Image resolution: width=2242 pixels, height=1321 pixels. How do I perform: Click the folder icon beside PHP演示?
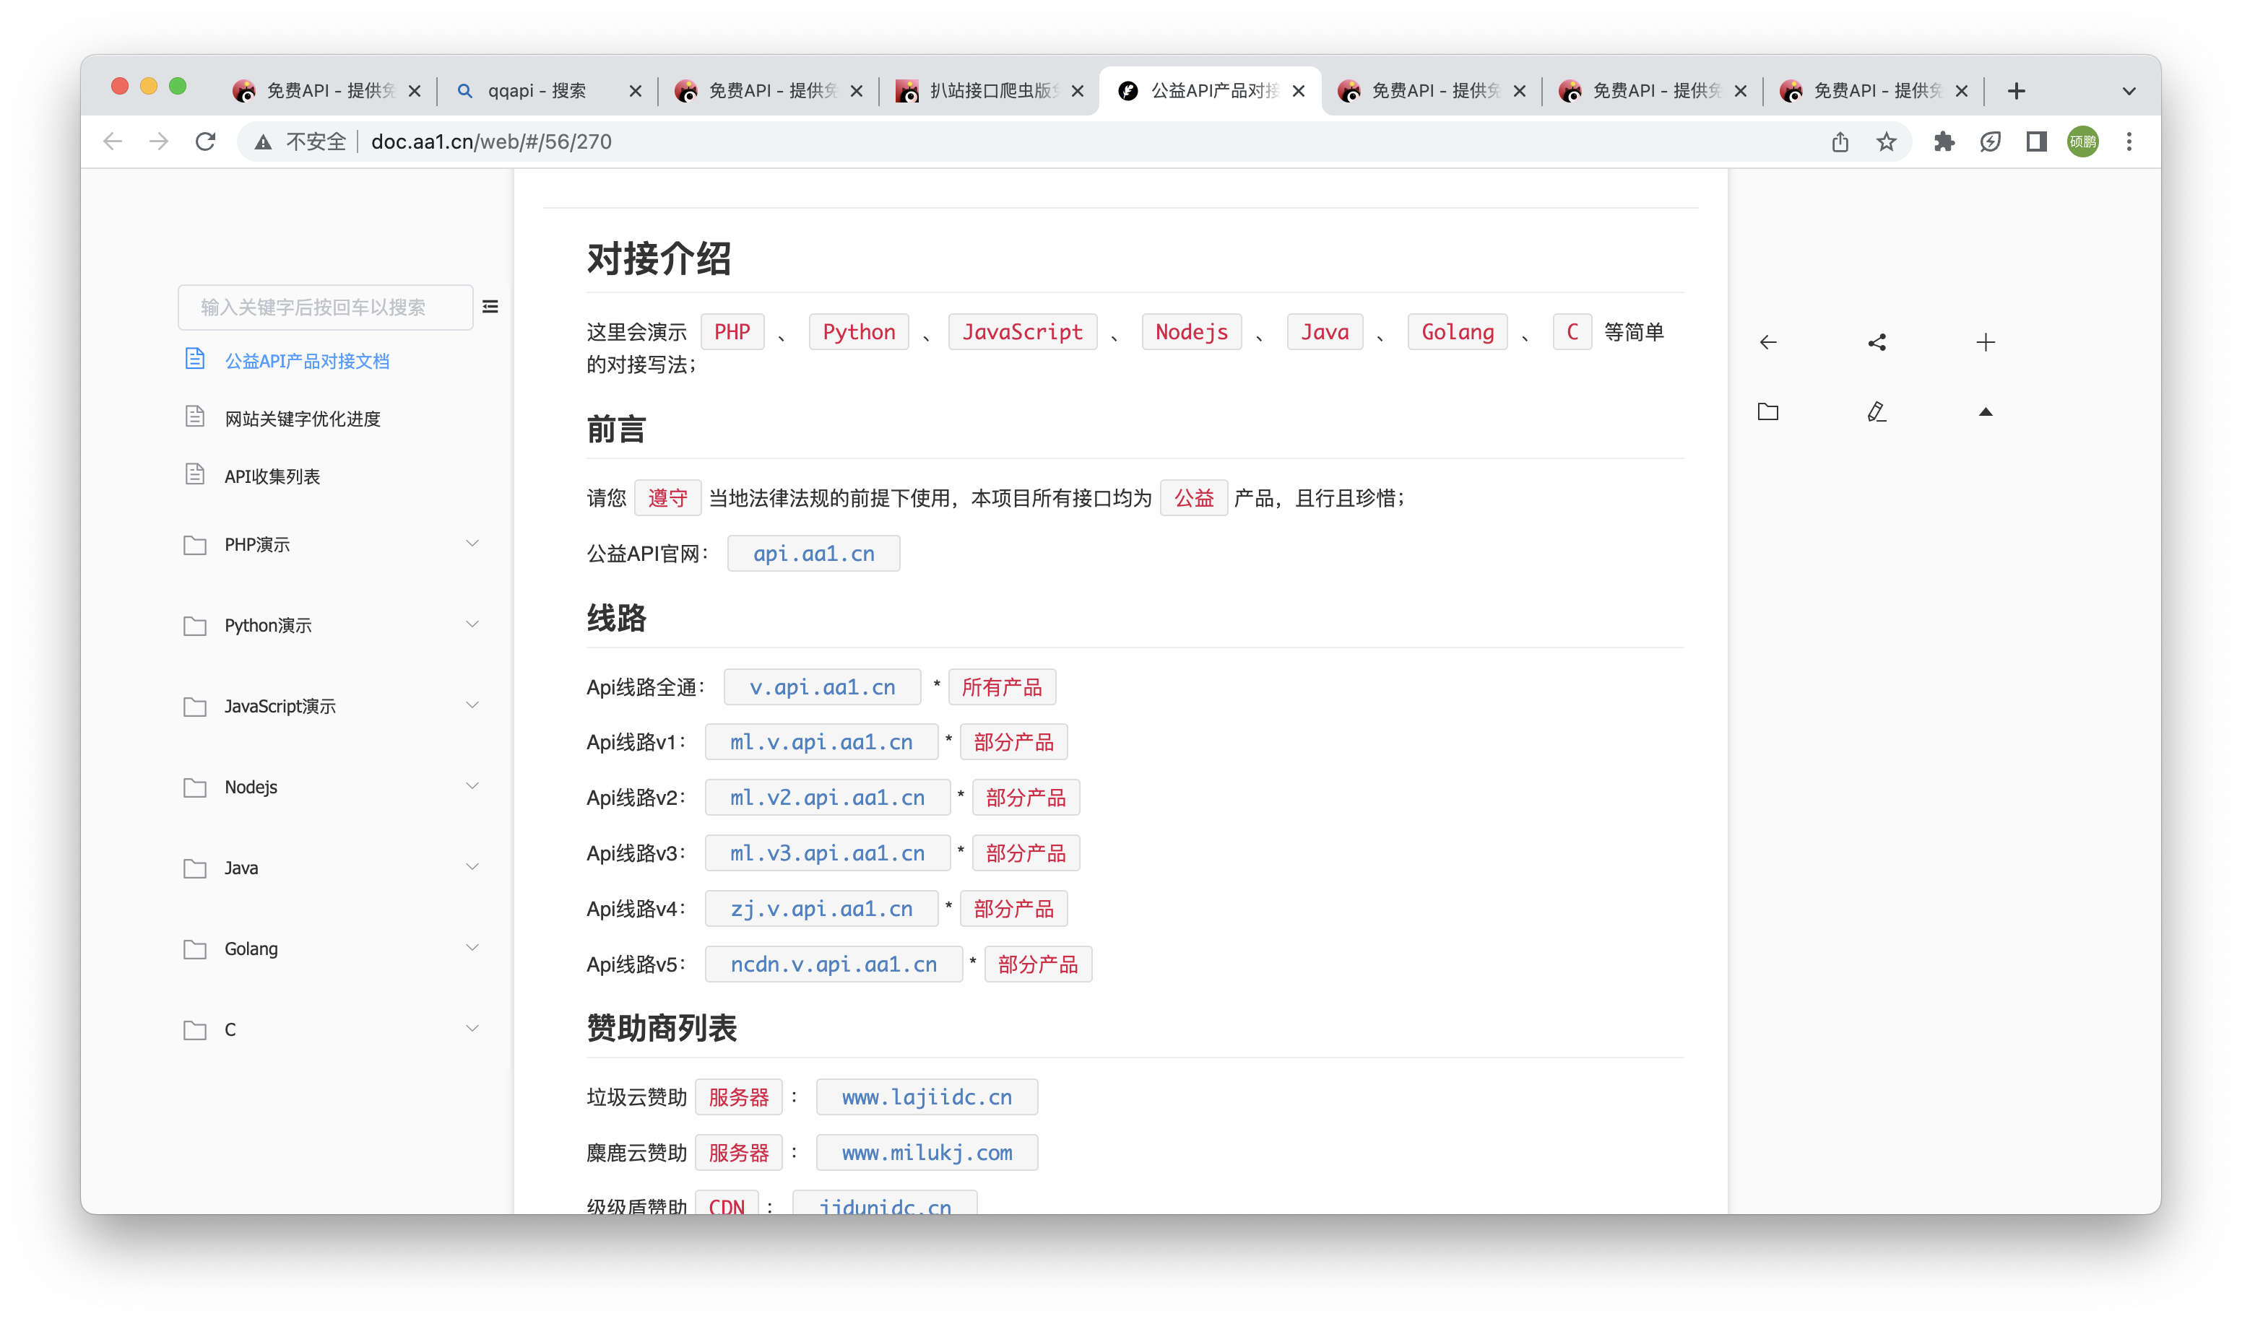pyautogui.click(x=195, y=545)
